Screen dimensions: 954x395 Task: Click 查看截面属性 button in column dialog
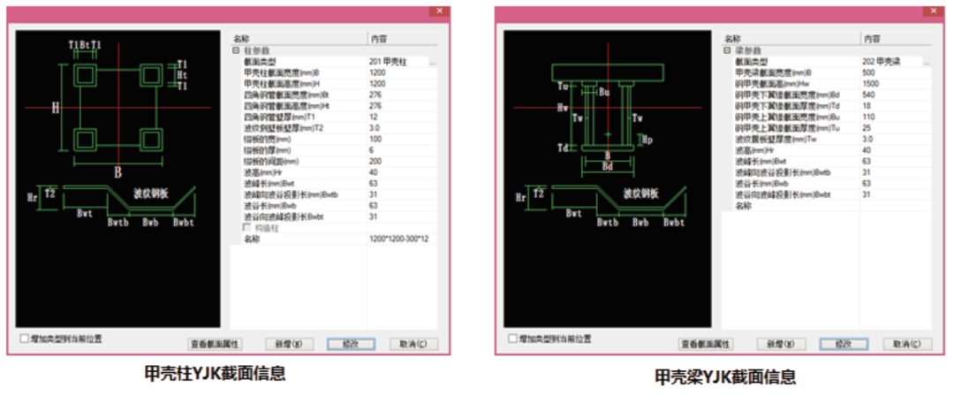216,344
